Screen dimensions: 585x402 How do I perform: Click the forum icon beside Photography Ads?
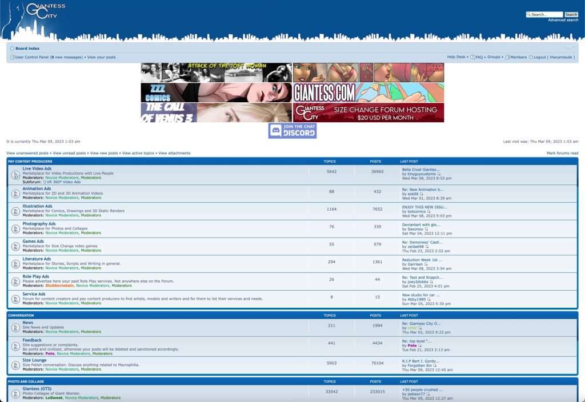[x=15, y=228]
